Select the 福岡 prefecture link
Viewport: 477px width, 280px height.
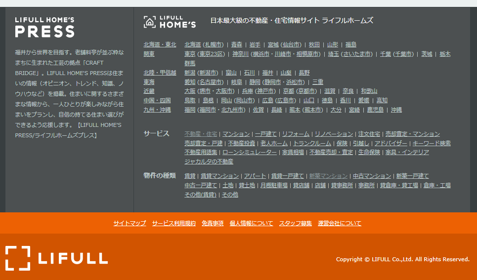tap(190, 110)
